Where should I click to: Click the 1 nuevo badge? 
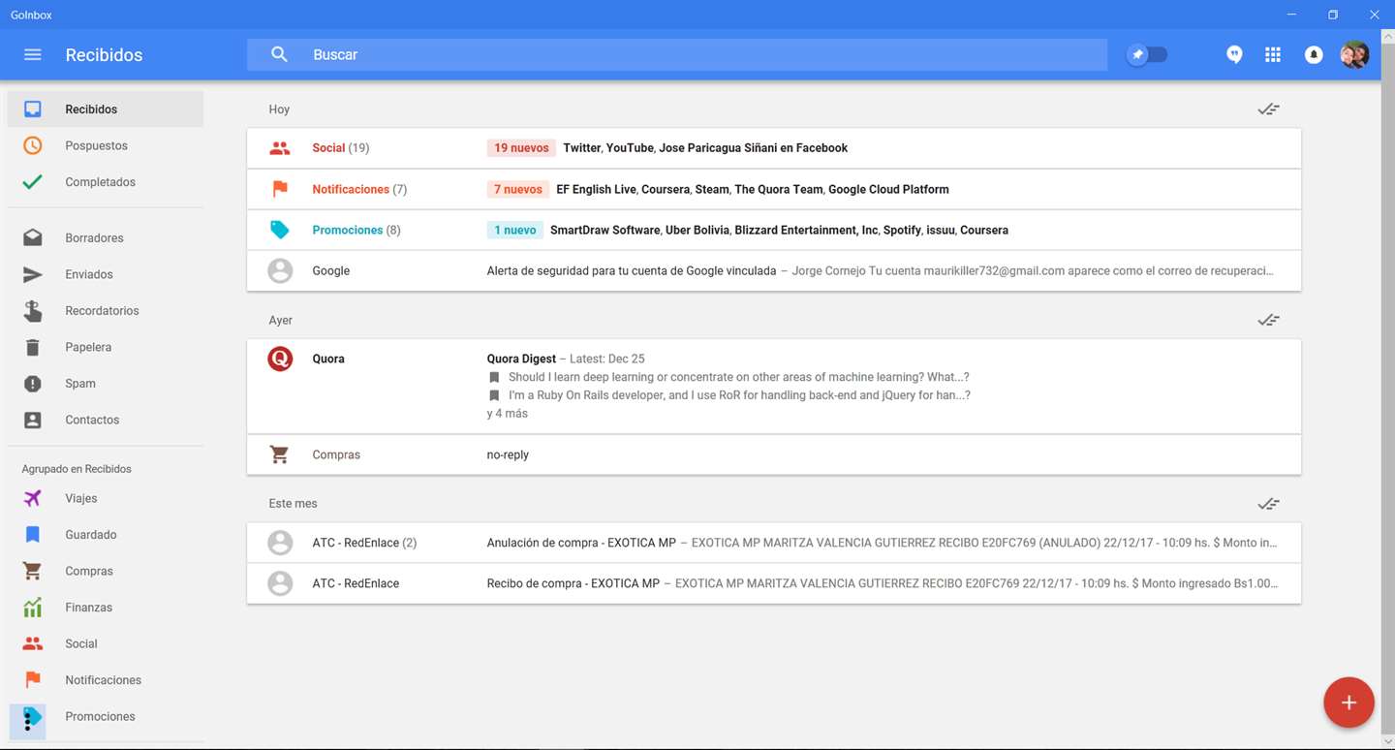514,230
